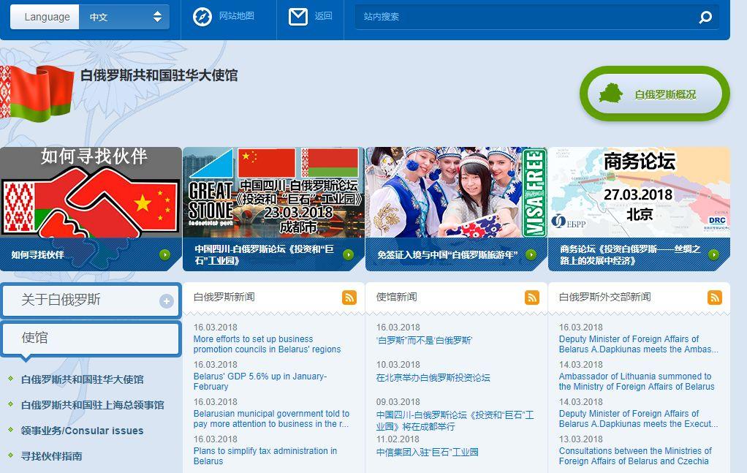This screenshot has width=747, height=473.
Task: Open the 商务论坛 27.03.2018 banner image
Action: pos(639,192)
